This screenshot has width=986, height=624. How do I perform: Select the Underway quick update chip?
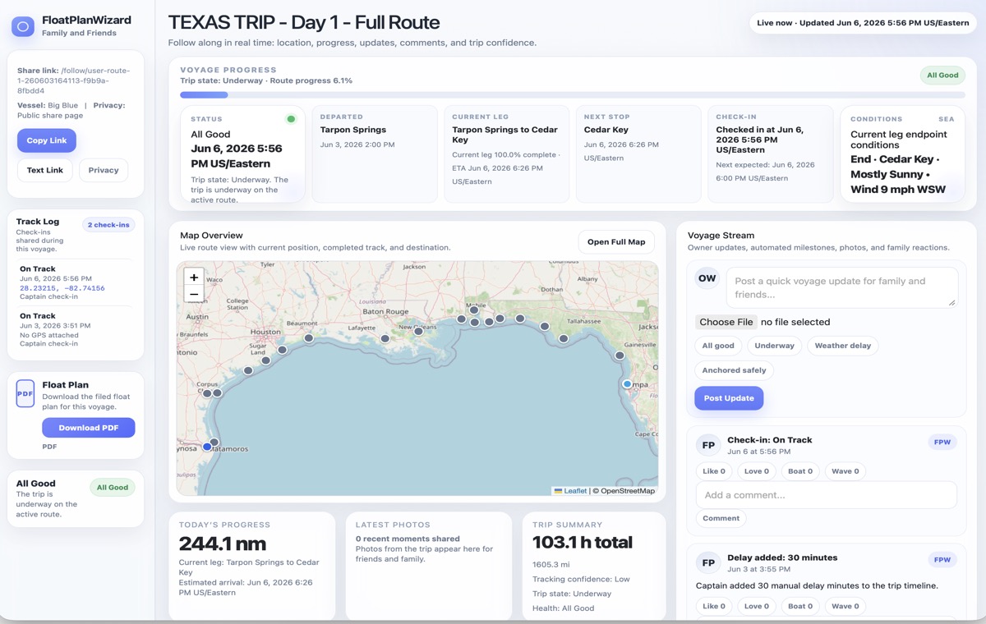774,346
